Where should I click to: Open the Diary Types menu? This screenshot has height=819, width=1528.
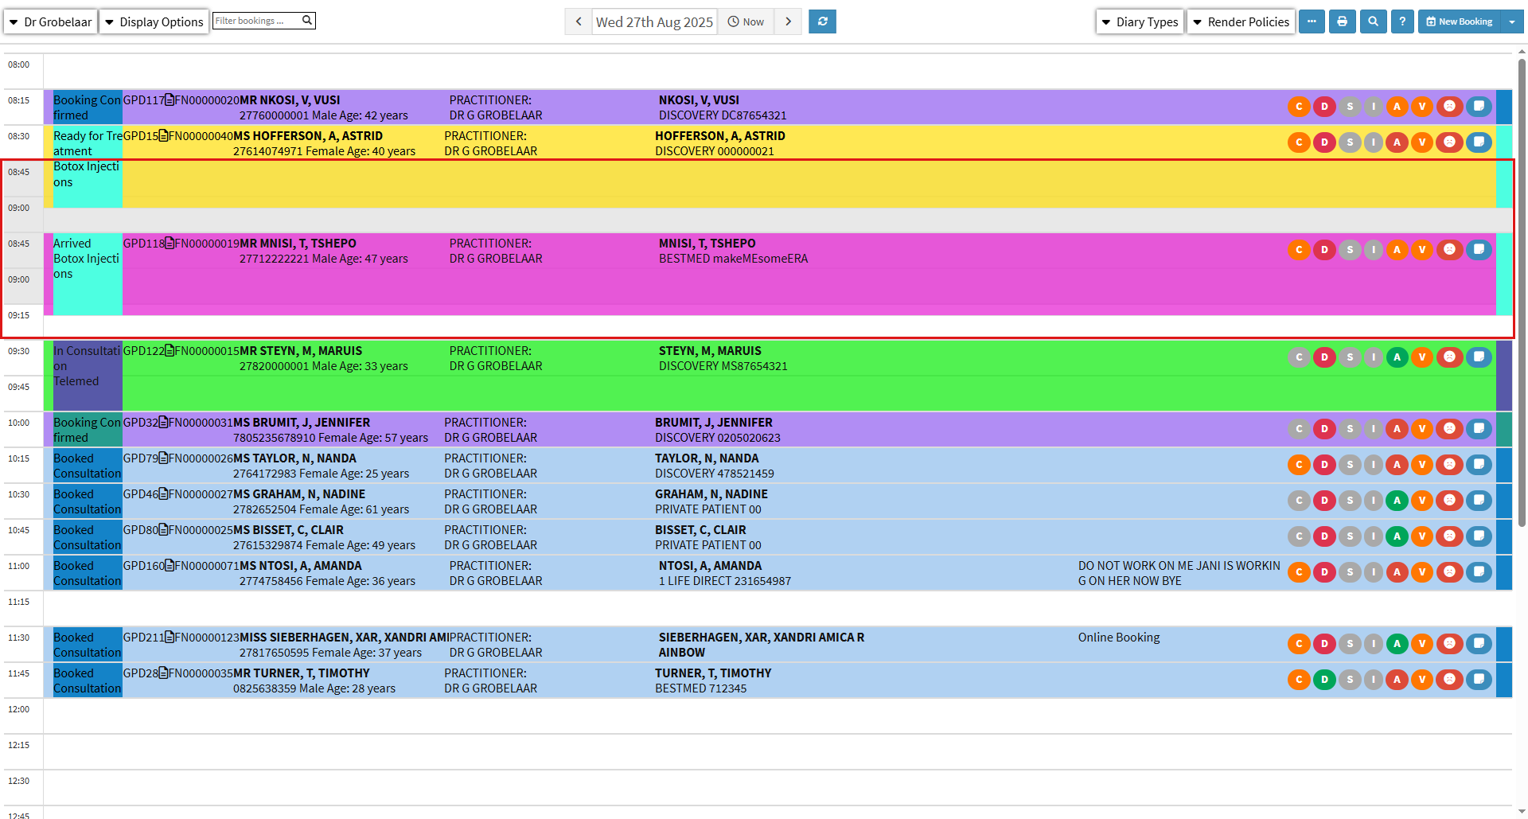1140,21
